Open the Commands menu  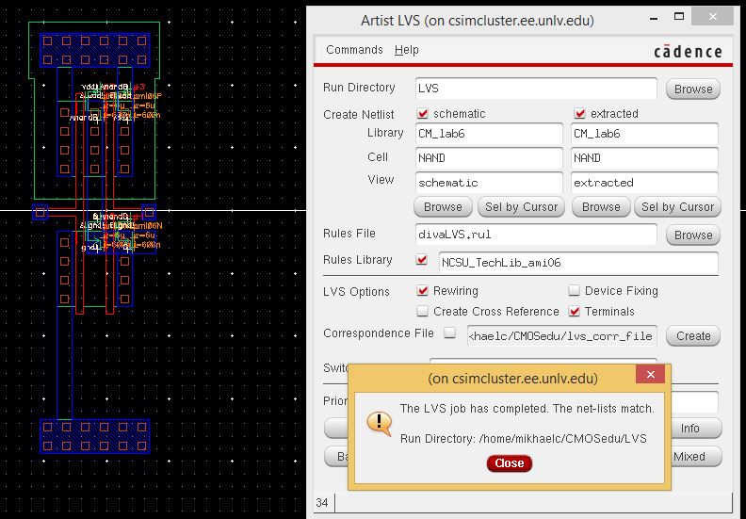coord(354,50)
